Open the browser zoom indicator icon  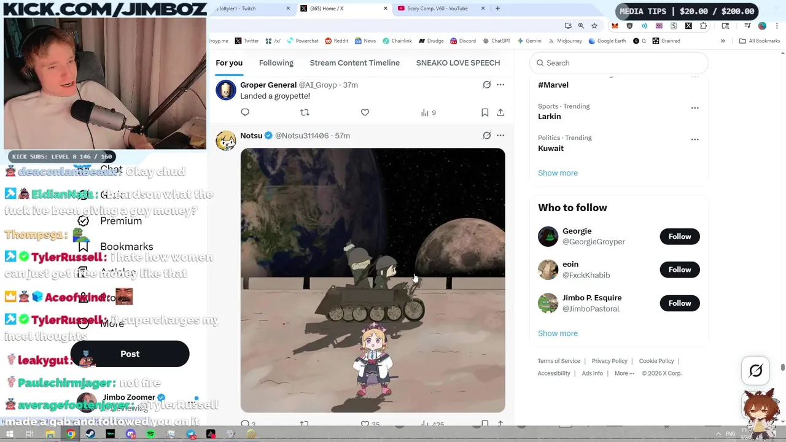[x=581, y=26]
